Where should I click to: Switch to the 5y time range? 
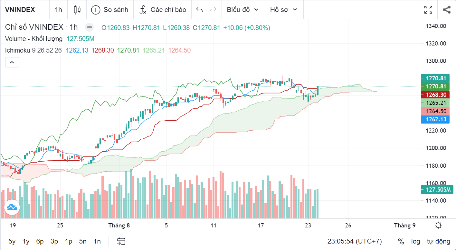12,241
